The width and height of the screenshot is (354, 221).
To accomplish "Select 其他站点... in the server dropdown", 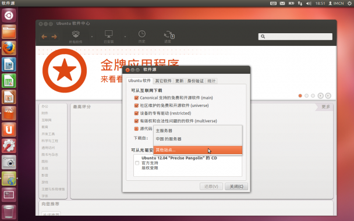I will (x=198, y=150).
